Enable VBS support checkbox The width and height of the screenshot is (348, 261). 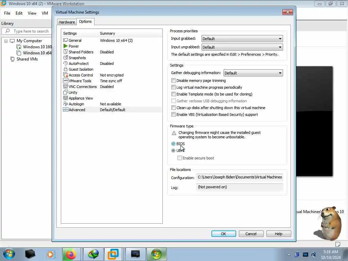coord(174,115)
